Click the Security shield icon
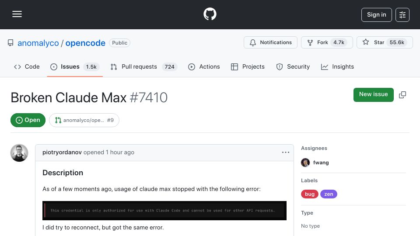Viewport: 420px width, 236px height. point(280,67)
